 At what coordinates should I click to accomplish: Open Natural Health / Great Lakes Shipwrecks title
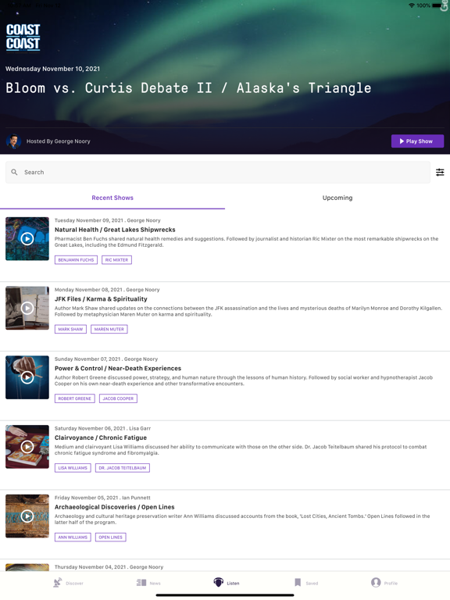(x=115, y=230)
